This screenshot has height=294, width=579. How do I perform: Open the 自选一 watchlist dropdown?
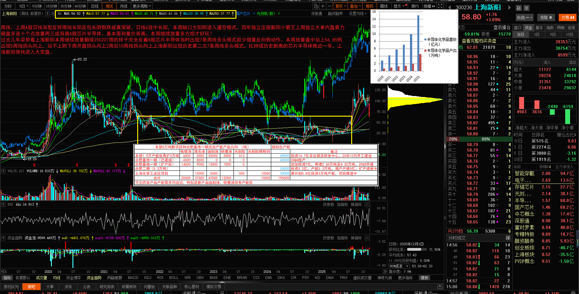click(x=524, y=17)
